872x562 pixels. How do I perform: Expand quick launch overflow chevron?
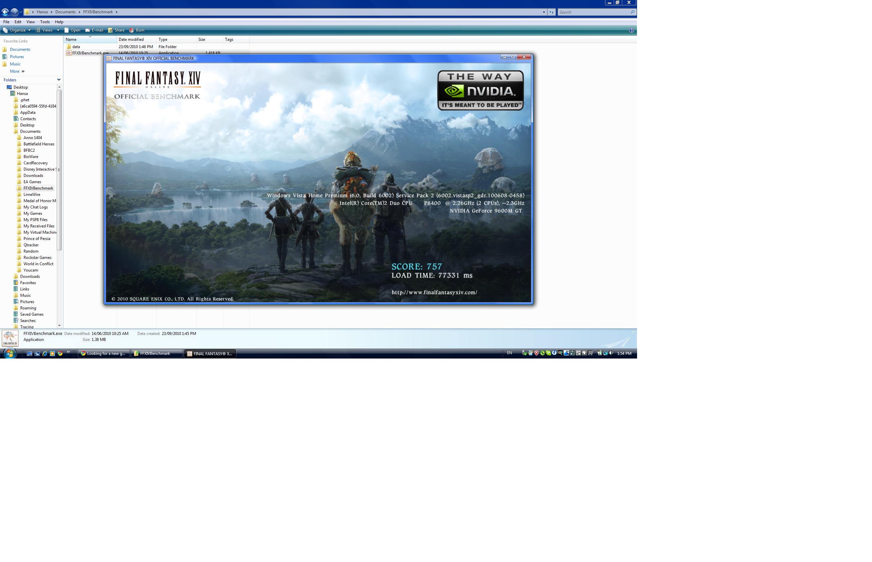68,352
